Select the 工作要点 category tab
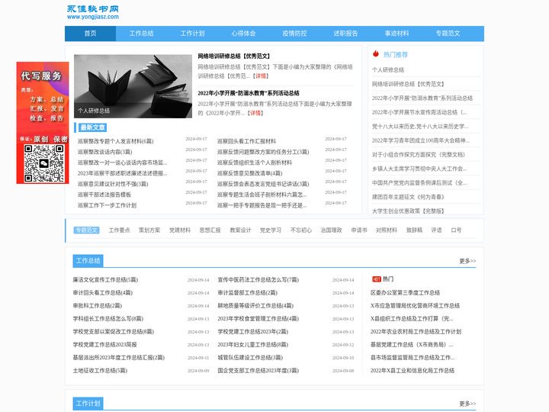The width and height of the screenshot is (549, 412). pos(120,230)
